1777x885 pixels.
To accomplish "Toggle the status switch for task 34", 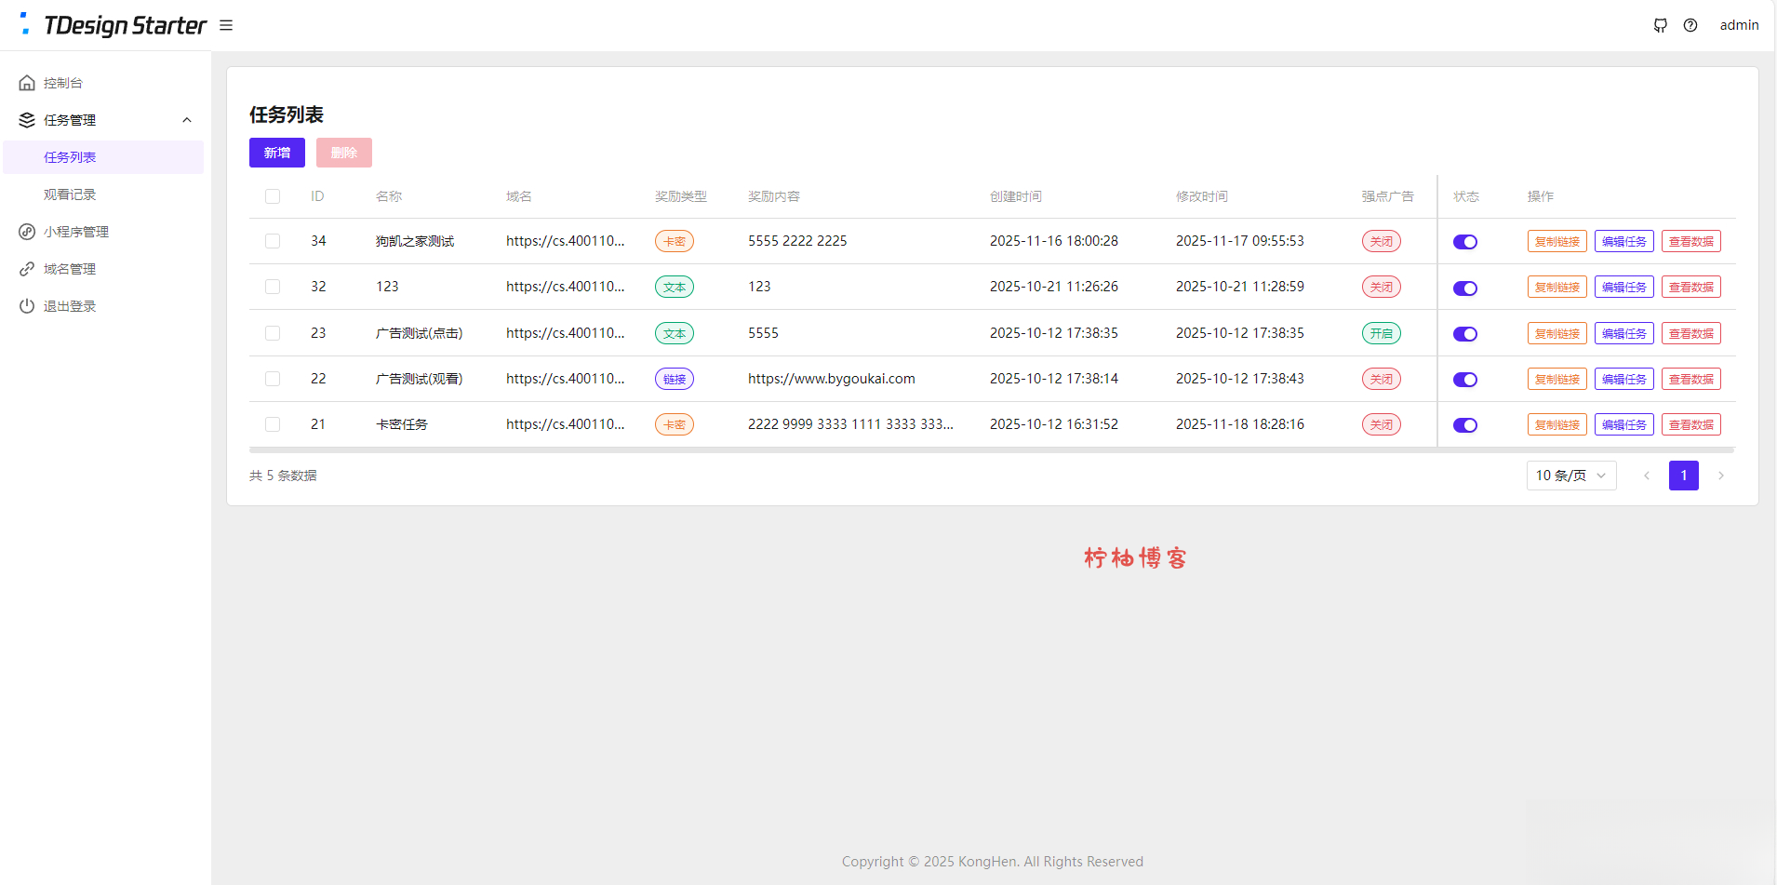I will point(1465,242).
